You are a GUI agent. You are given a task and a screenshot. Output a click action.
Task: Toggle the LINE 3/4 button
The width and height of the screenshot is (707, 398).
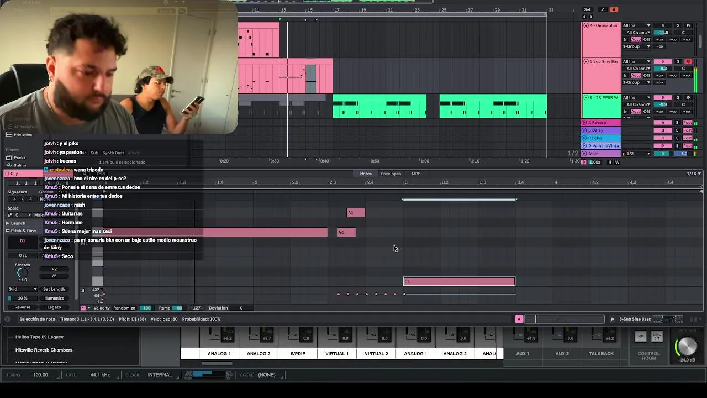coord(657,336)
